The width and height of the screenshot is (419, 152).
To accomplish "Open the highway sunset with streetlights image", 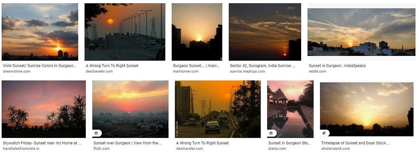I will (x=125, y=32).
